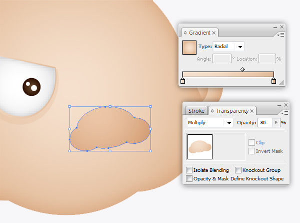Viewport: 300px width, 223px height.
Task: Click the resize grip of Gradient panel
Action: click(x=282, y=83)
